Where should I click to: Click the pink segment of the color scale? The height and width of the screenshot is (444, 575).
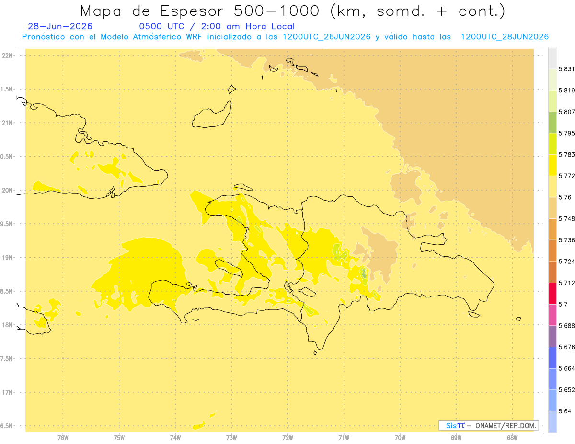pos(552,315)
